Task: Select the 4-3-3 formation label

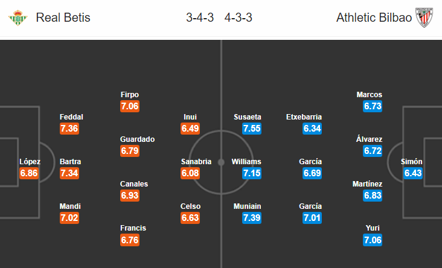Action: tap(238, 18)
